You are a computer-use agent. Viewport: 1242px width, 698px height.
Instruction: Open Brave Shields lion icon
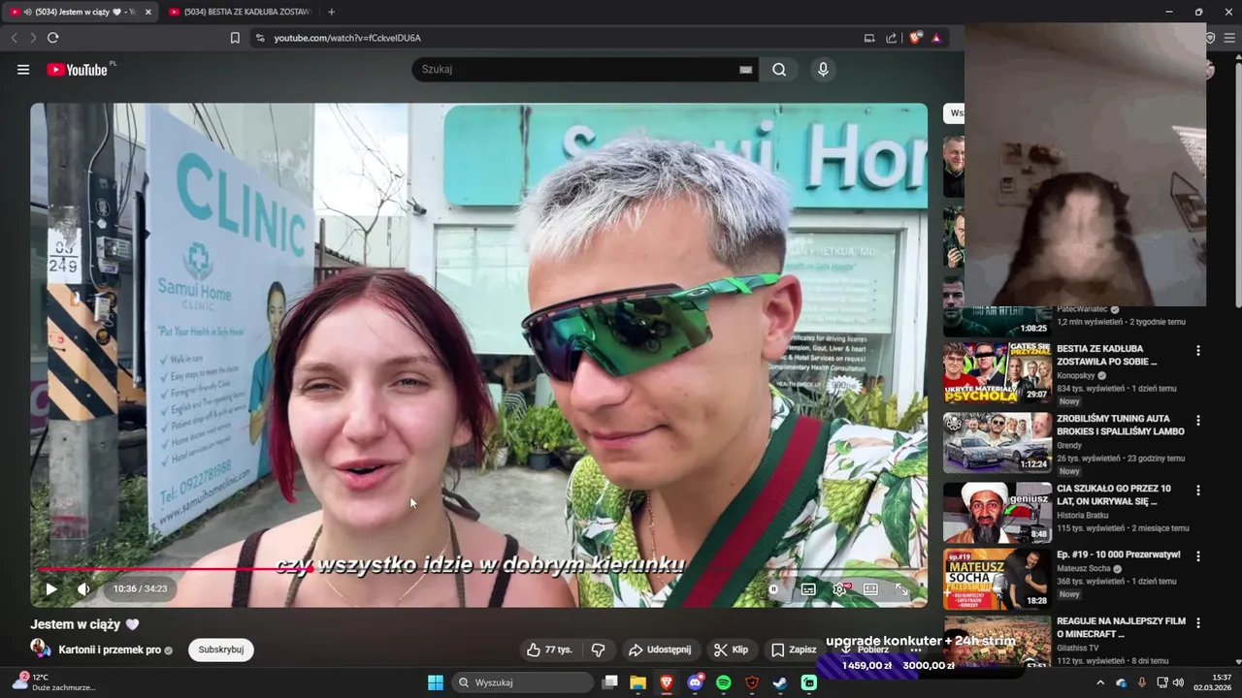coord(915,38)
